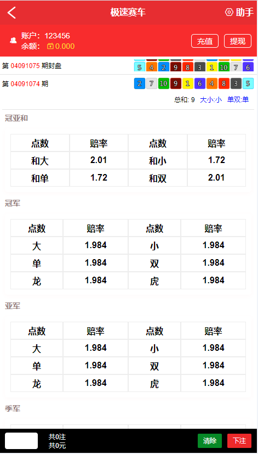The width and height of the screenshot is (258, 454).
Task: Click the 单双:单 result label
Action: pyautogui.click(x=238, y=100)
